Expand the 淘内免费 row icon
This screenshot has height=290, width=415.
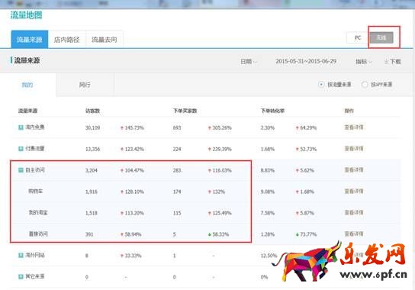pyautogui.click(x=21, y=127)
